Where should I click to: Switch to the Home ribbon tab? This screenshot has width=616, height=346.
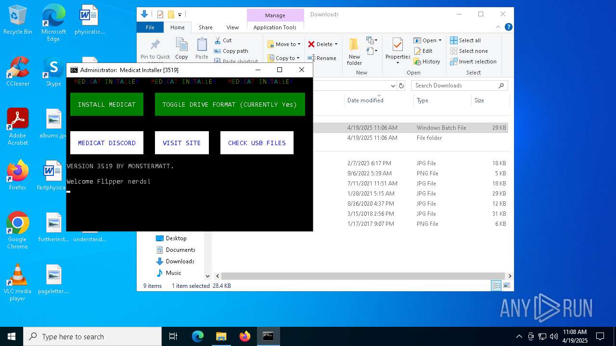coord(177,27)
